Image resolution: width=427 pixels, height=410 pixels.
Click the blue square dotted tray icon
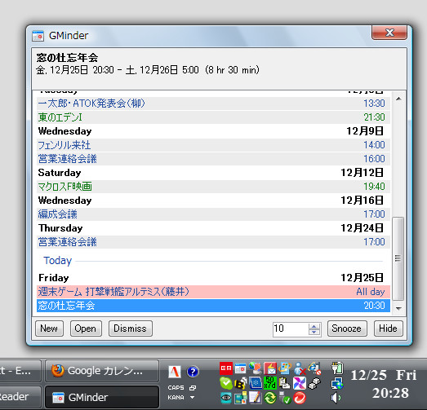pyautogui.click(x=256, y=383)
